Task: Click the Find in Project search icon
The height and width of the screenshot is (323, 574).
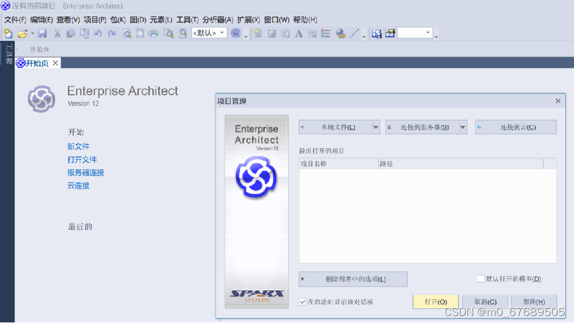Action: click(x=169, y=34)
